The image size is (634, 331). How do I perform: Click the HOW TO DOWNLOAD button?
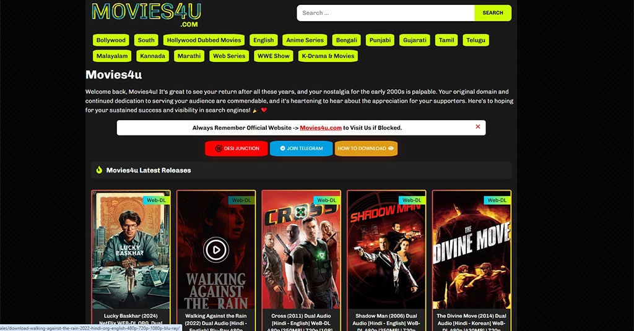pyautogui.click(x=366, y=148)
